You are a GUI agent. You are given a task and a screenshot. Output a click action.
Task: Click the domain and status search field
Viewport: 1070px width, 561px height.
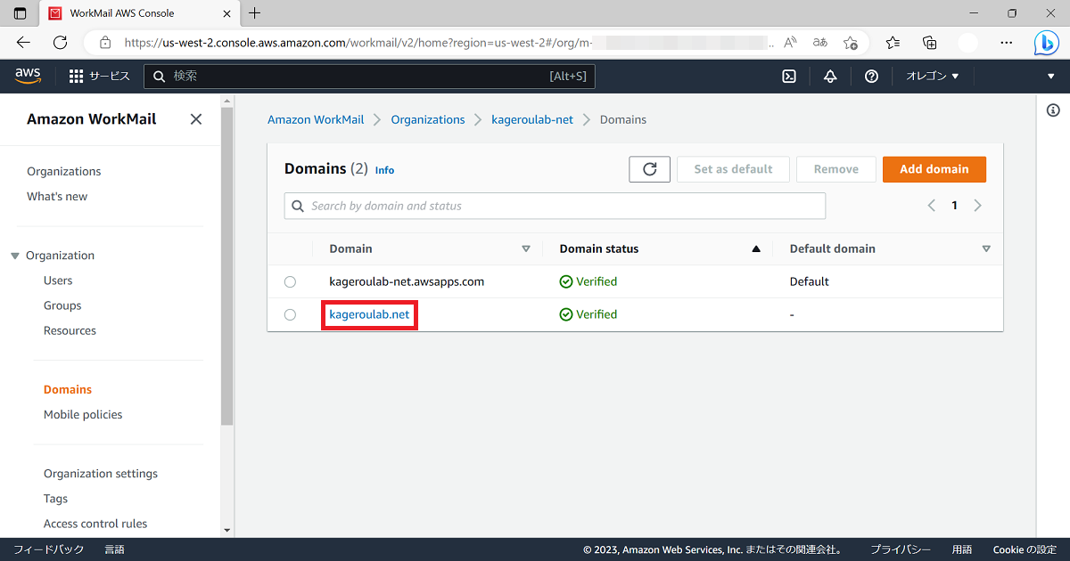coord(555,206)
